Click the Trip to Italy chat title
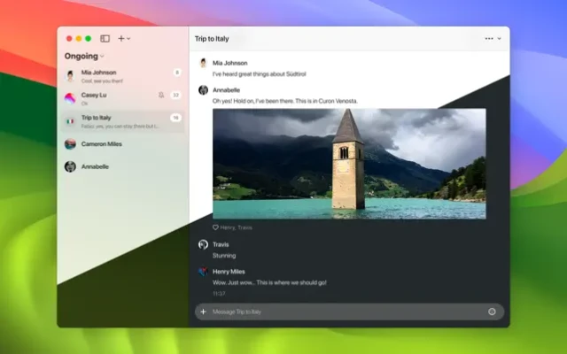Image resolution: width=567 pixels, height=354 pixels. (212, 39)
